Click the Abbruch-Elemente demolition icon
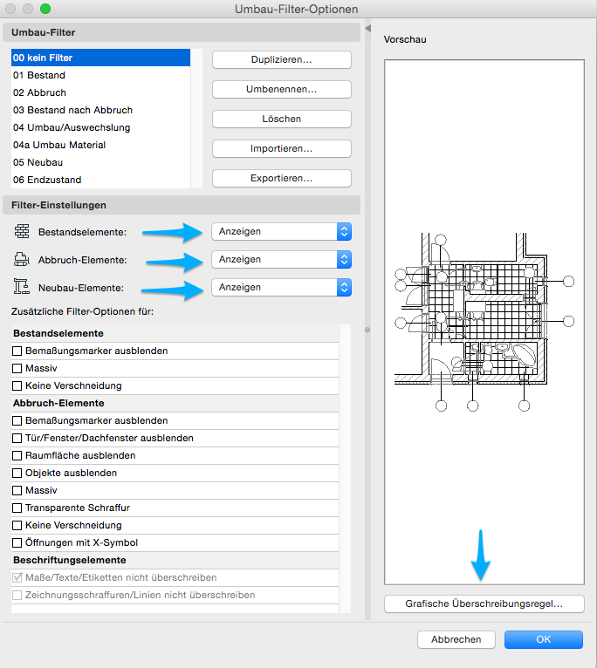597x668 pixels. (22, 259)
